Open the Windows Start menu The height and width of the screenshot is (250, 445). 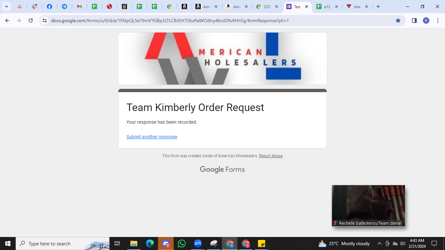click(x=8, y=243)
